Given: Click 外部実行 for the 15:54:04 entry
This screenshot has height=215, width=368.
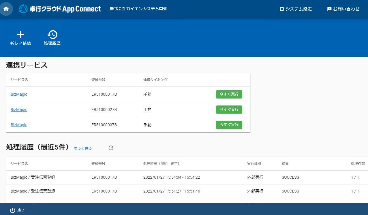Looking at the screenshot, I should [x=255, y=177].
